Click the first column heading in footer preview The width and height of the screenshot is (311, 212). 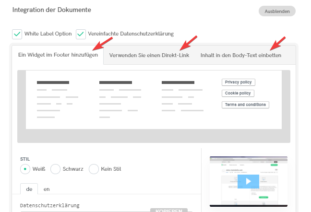pyautogui.click(x=53, y=82)
